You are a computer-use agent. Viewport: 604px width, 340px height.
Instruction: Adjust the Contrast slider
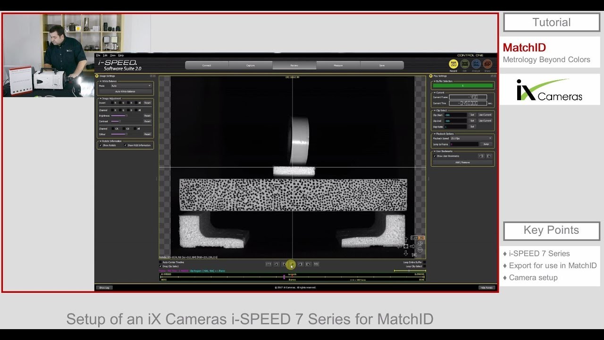click(120, 121)
